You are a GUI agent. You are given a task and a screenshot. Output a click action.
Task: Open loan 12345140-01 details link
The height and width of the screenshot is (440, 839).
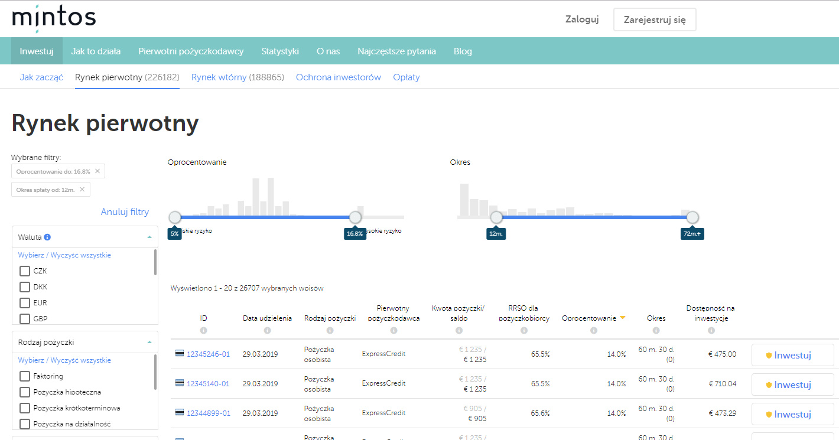click(x=208, y=384)
